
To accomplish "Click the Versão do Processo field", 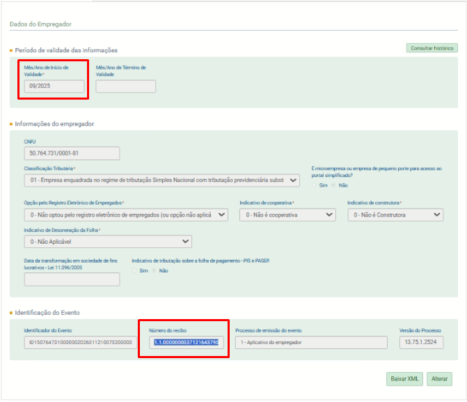I will tap(420, 342).
